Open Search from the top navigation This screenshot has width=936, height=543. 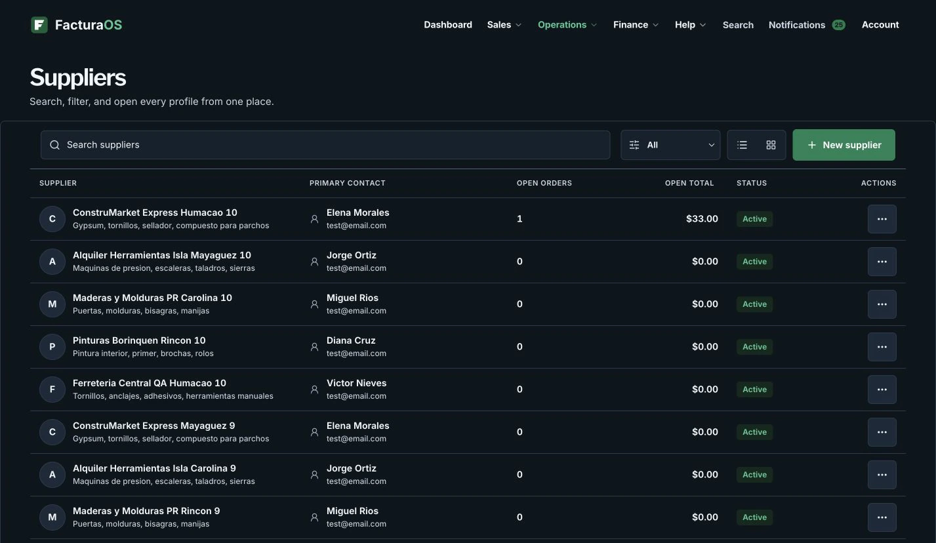[x=738, y=25]
